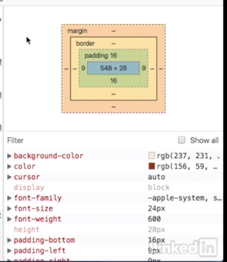This screenshot has height=262, width=227.
Task: Click the border label in box model
Action: coord(85,43)
